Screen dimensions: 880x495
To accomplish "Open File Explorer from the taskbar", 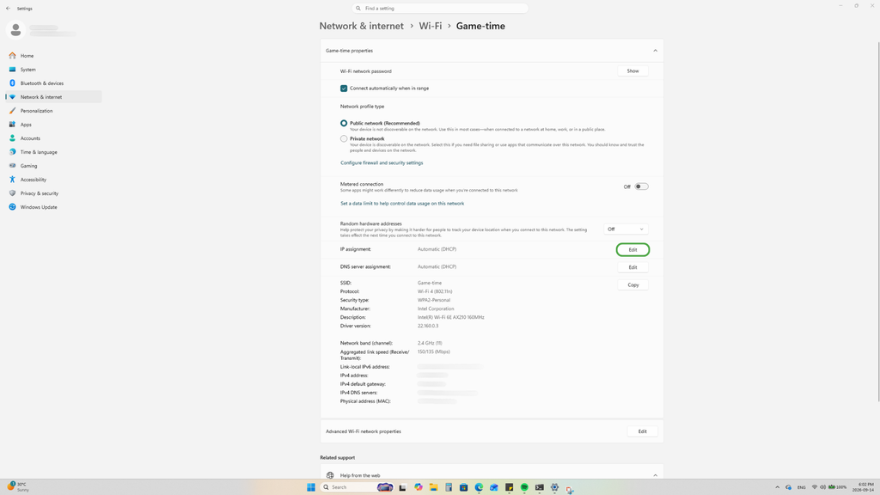I will pyautogui.click(x=433, y=487).
